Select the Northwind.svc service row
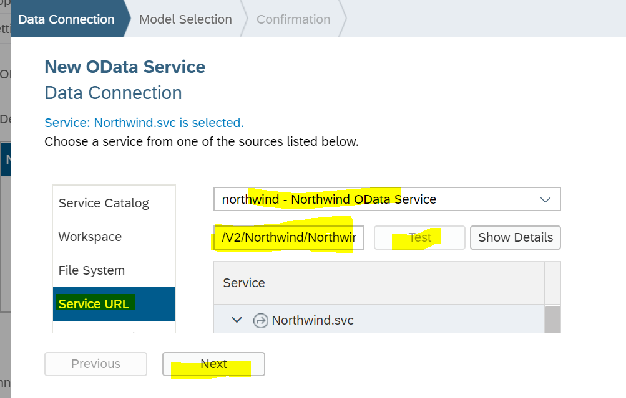 [x=379, y=320]
